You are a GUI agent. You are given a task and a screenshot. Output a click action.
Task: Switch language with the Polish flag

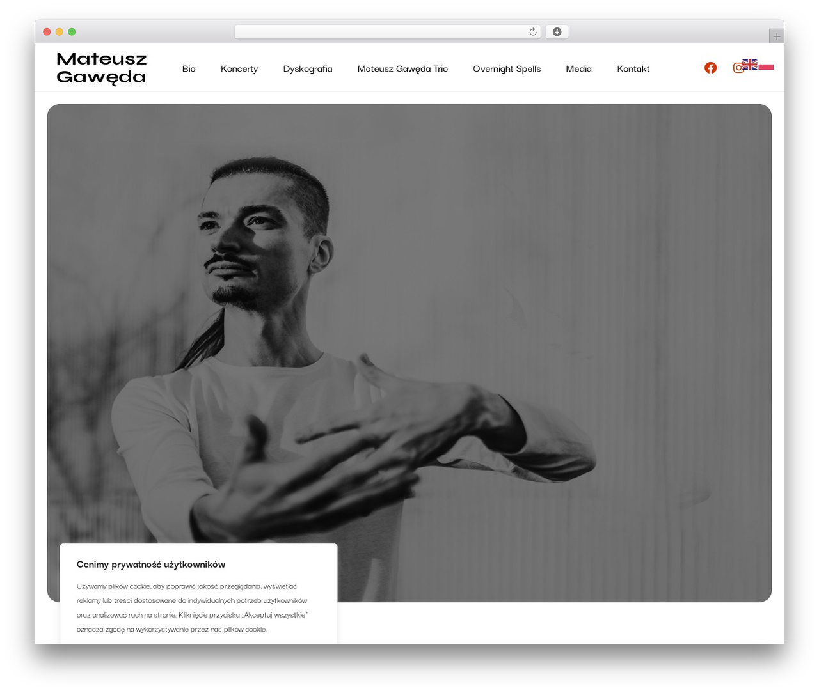coord(766,66)
